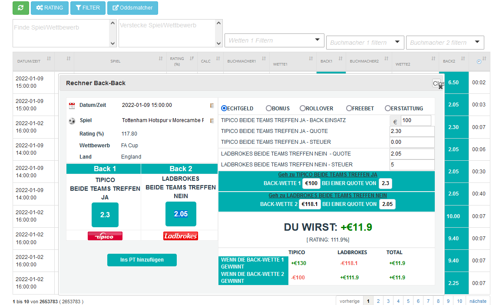Select the ERSTATTUNG radio option

tap(387, 108)
